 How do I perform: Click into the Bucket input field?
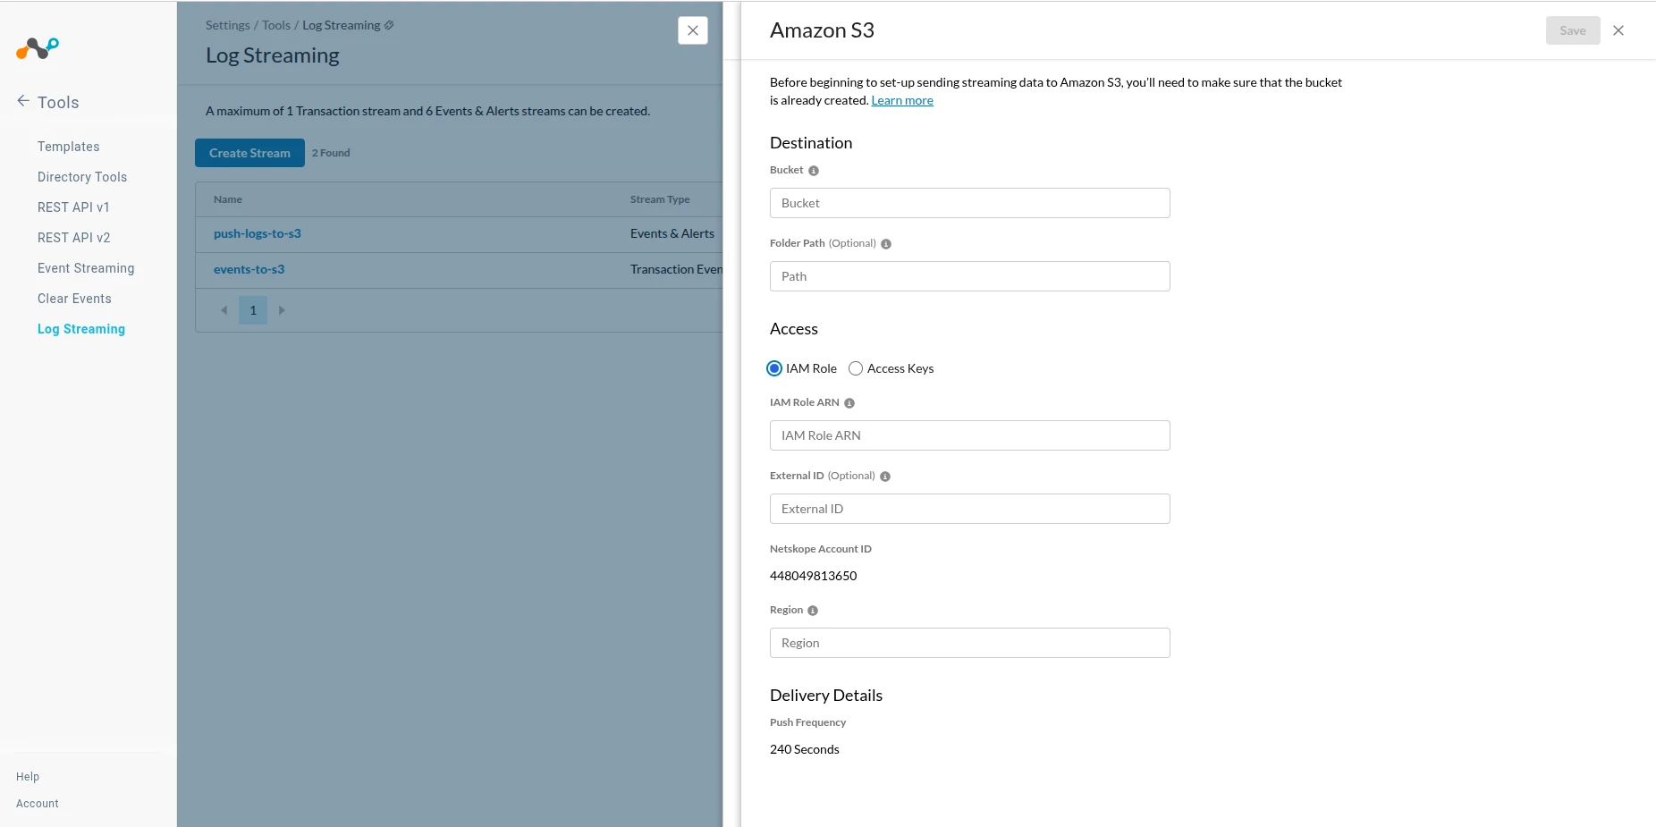click(969, 203)
